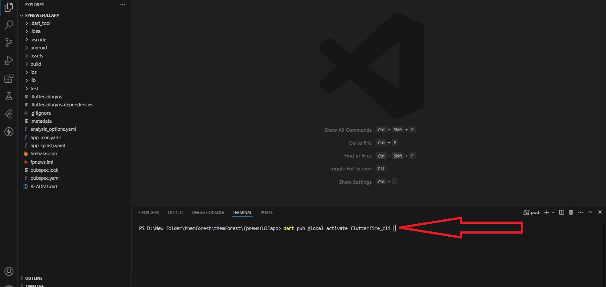Open the .gitignore file
The height and width of the screenshot is (287, 606).
pos(74,113)
